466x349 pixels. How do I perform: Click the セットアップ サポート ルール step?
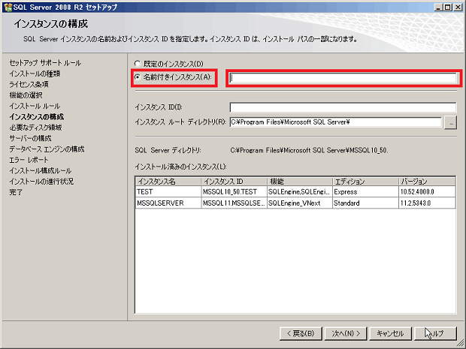45,63
